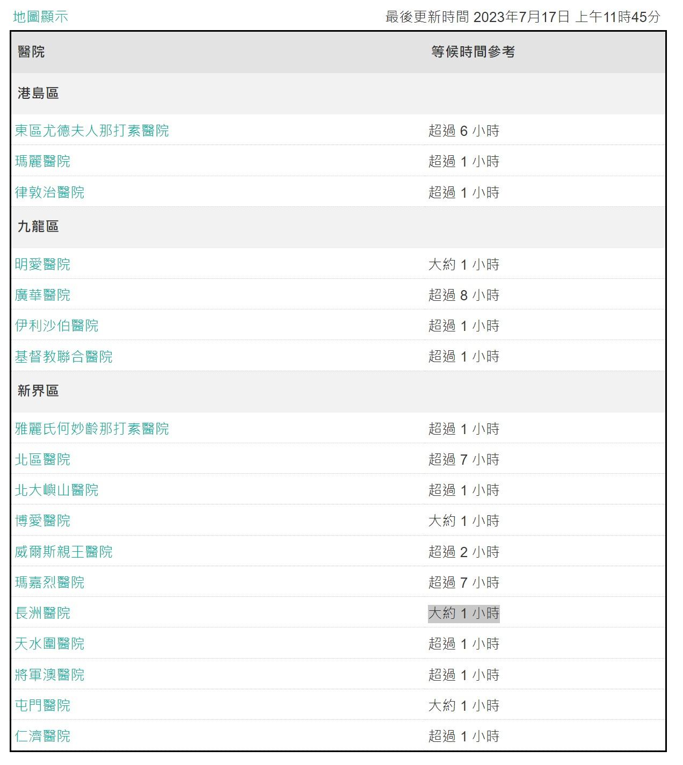
Task: Open the 明愛醫院 hospital page
Action: pyautogui.click(x=42, y=264)
